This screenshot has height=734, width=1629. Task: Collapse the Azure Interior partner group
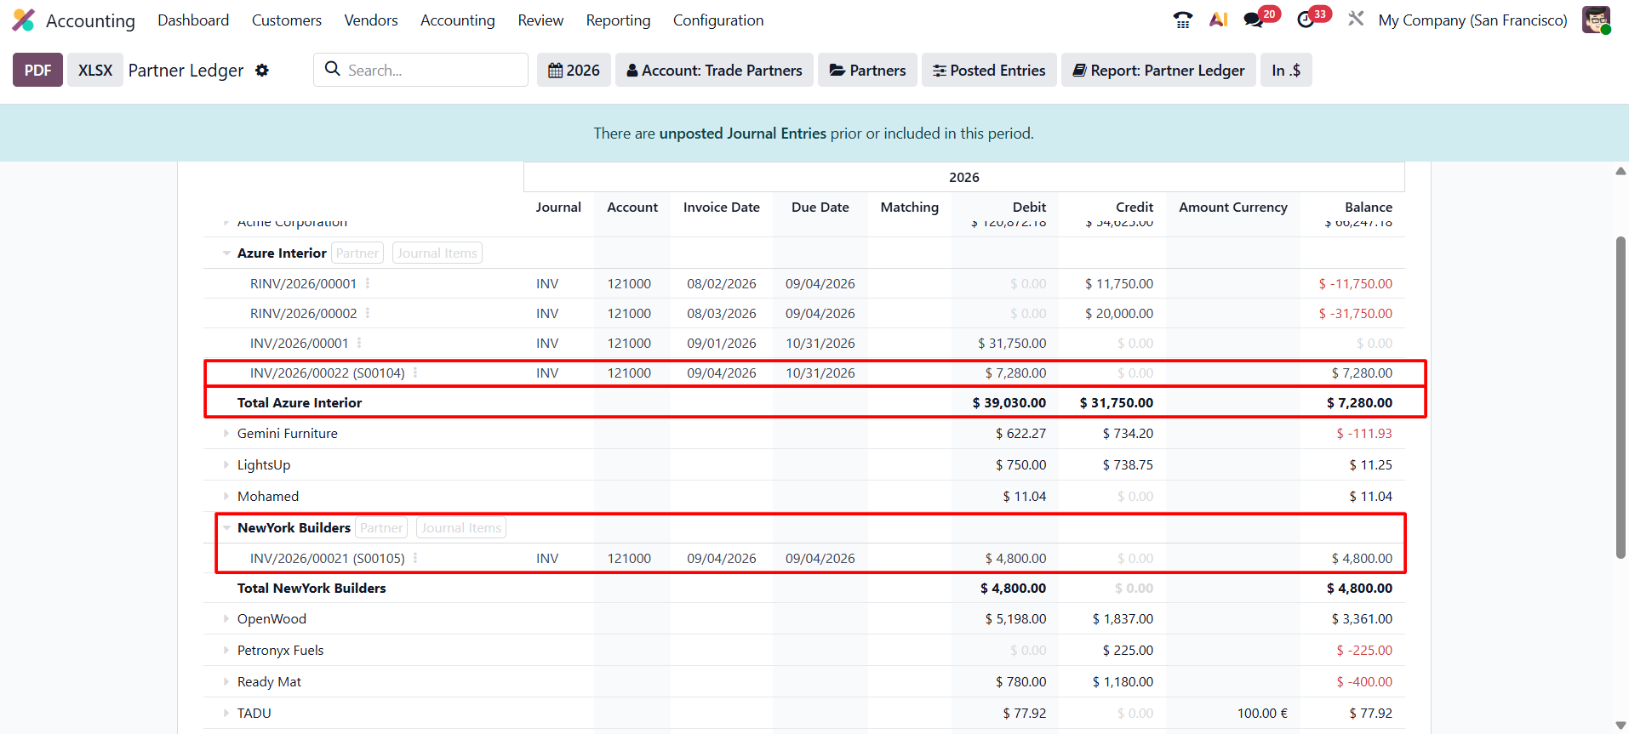(x=226, y=253)
